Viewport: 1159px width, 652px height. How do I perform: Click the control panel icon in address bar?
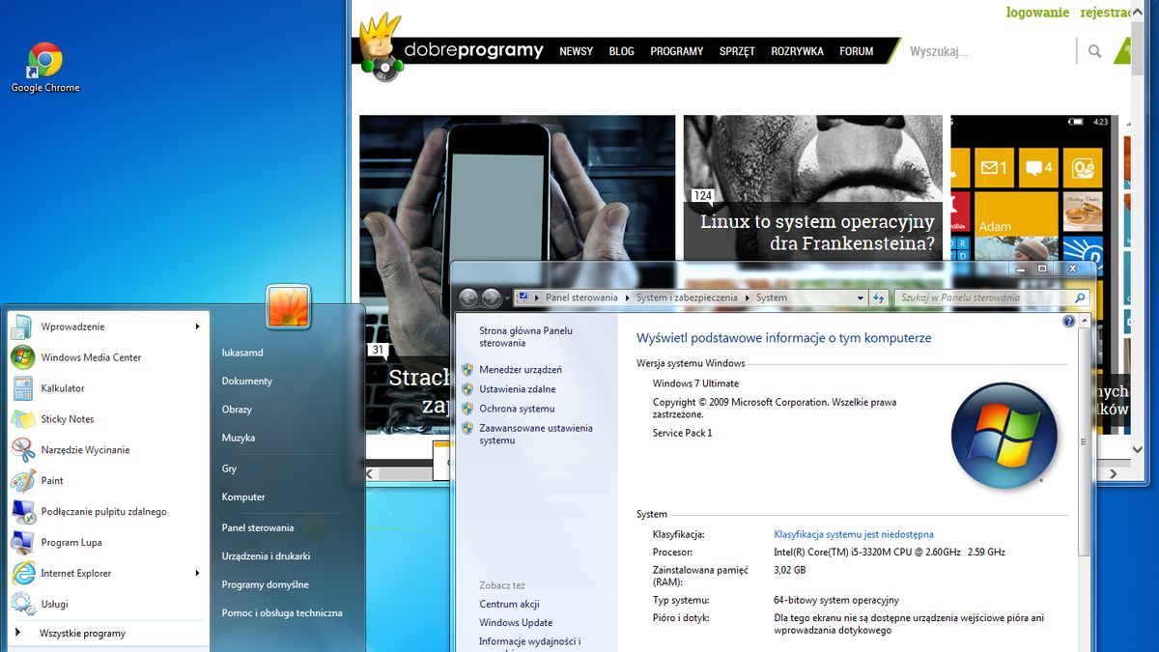point(523,298)
